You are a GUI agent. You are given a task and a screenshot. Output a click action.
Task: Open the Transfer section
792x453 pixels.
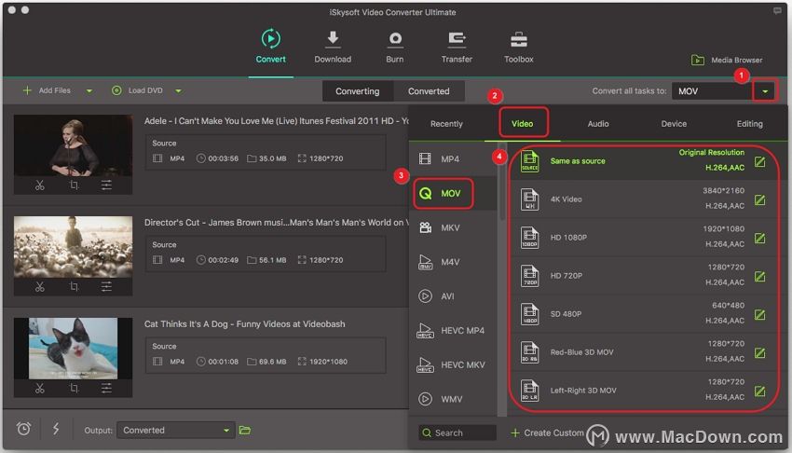457,47
